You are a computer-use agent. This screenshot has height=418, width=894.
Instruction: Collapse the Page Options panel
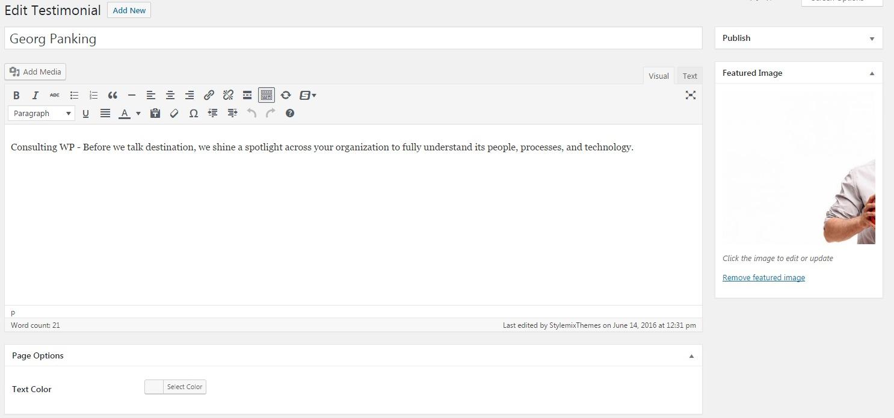tap(691, 356)
